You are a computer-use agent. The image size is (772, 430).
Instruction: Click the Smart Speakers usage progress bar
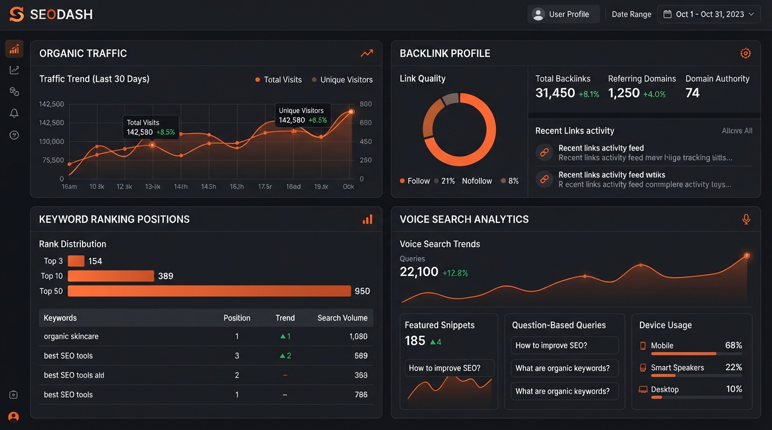(x=696, y=376)
